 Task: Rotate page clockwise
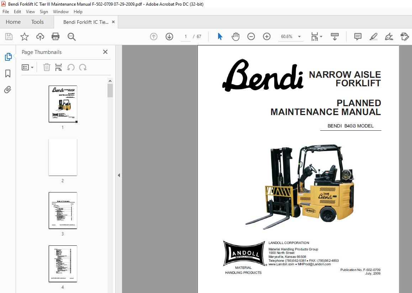point(83,67)
